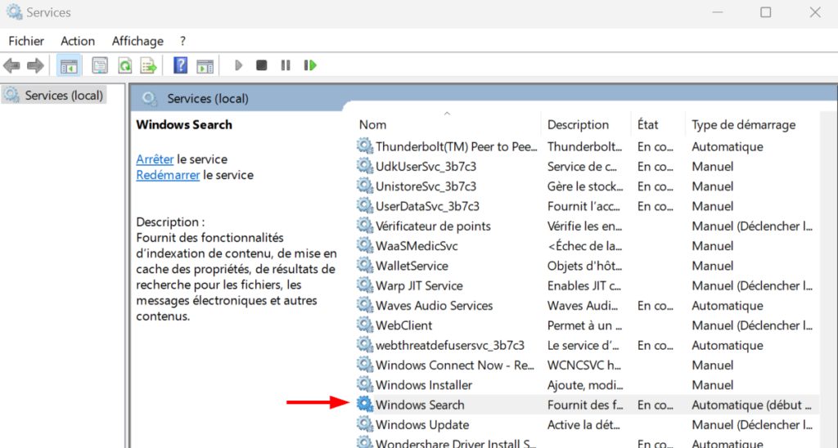Toggle the show/hide console tree icon

pyautogui.click(x=69, y=65)
